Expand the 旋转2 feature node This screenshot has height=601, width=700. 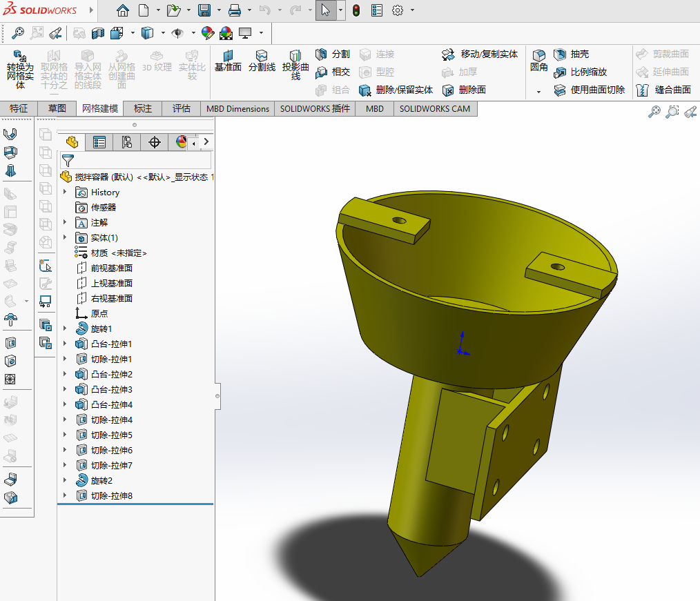(x=65, y=480)
